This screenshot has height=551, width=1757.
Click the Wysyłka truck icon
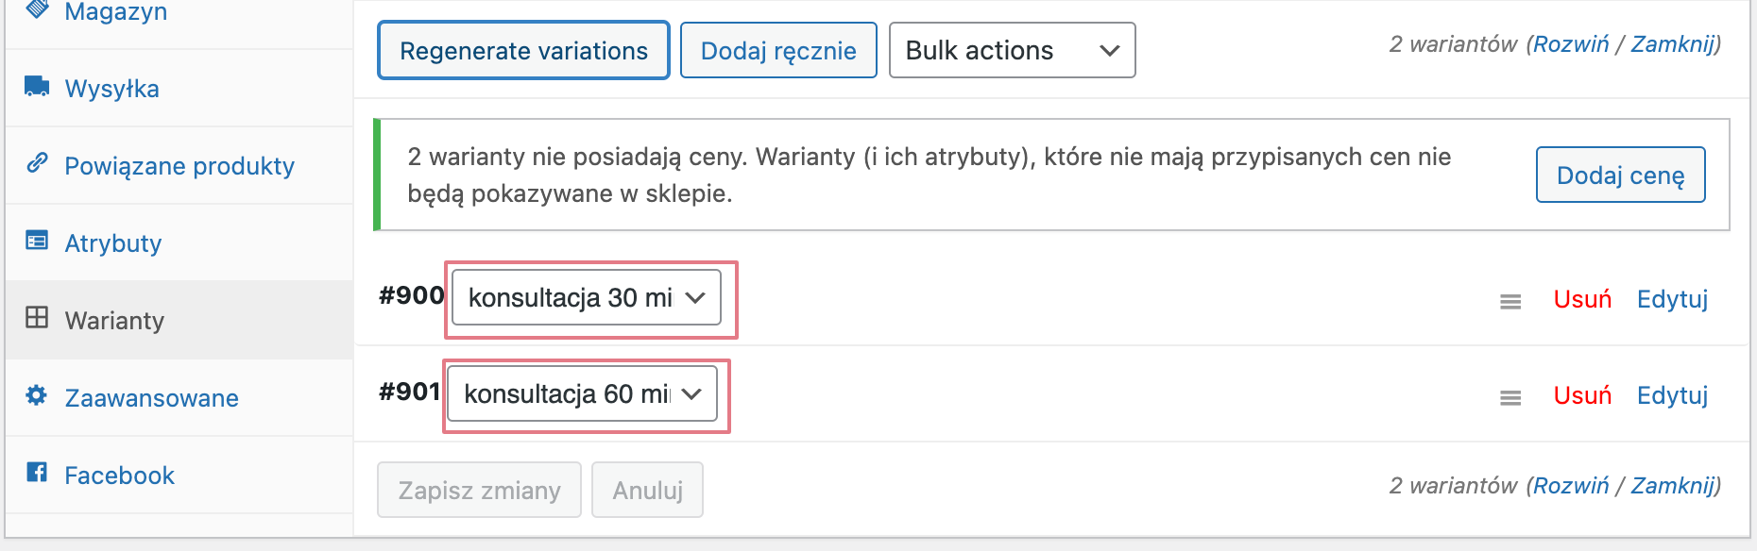tap(37, 87)
